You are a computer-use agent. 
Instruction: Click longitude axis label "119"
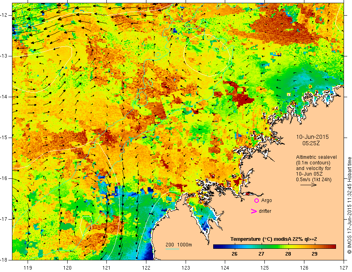pos(28,268)
